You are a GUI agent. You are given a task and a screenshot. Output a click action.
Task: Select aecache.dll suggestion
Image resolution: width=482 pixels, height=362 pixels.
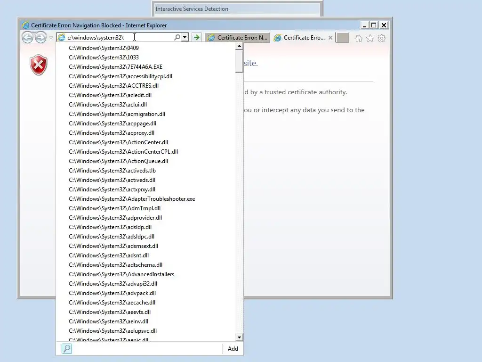pyautogui.click(x=145, y=303)
